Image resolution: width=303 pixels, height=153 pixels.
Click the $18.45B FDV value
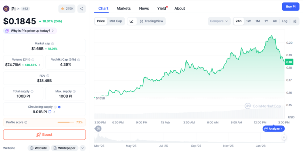click(x=45, y=81)
